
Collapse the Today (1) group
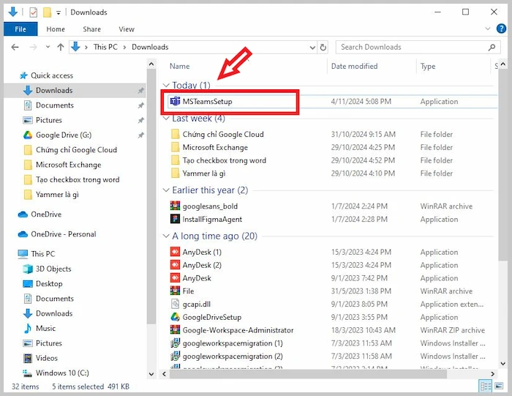coord(166,86)
